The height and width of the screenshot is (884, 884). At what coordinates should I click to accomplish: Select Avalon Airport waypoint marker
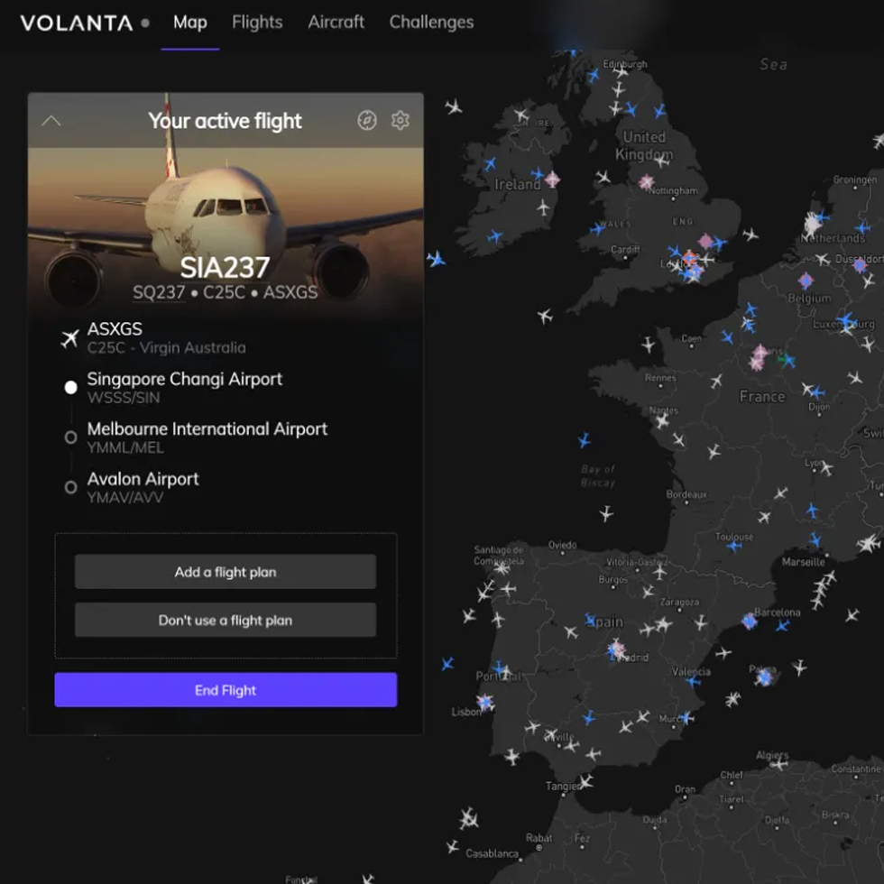(x=70, y=487)
